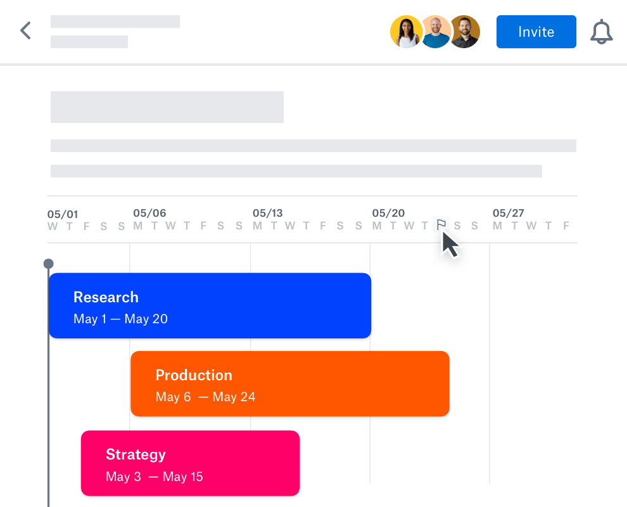Select the bearded man's avatar
627x507 pixels.
point(465,32)
